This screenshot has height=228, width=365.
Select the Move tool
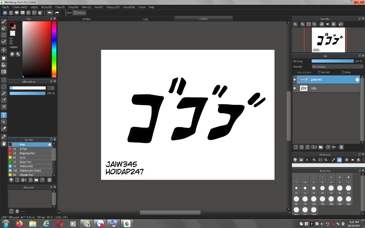(4, 50)
